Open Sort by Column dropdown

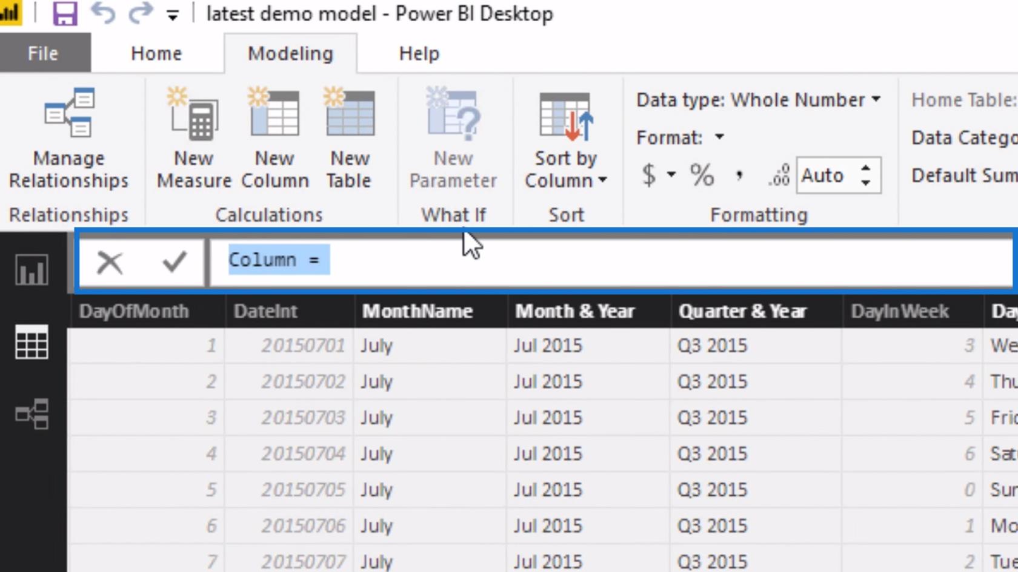pyautogui.click(x=566, y=140)
